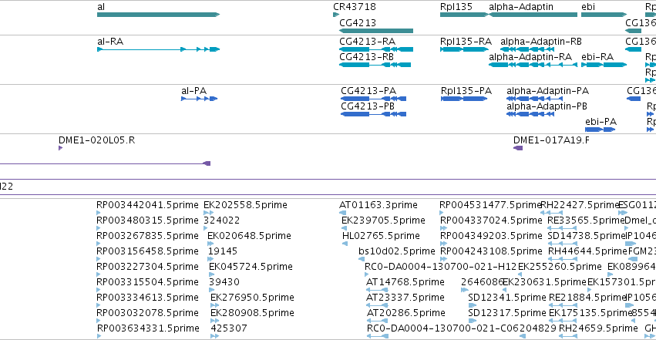Select protein al-PA

click(x=199, y=99)
